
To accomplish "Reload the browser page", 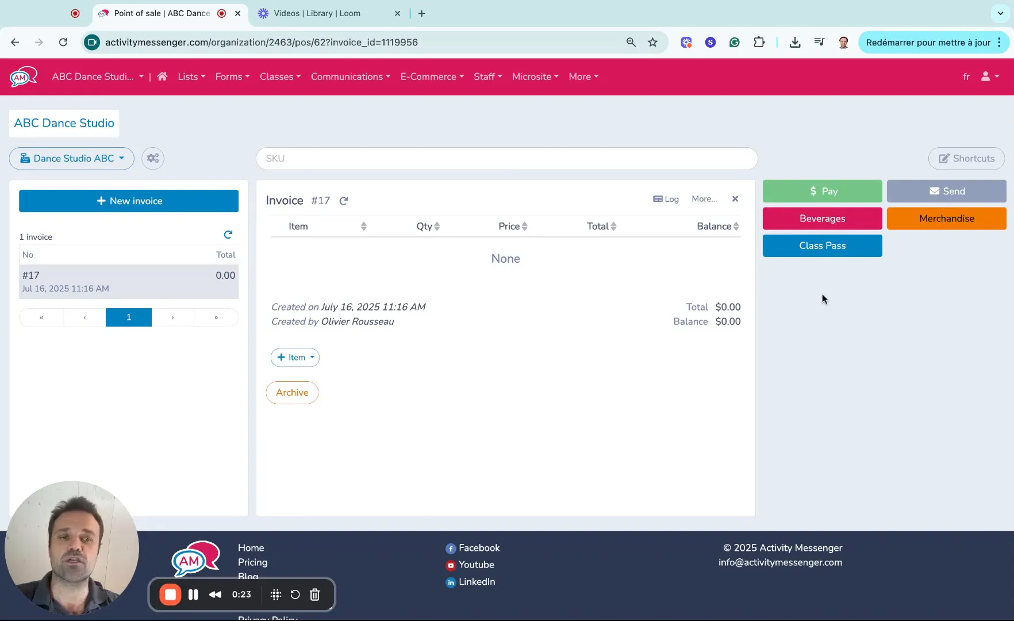I will (63, 43).
